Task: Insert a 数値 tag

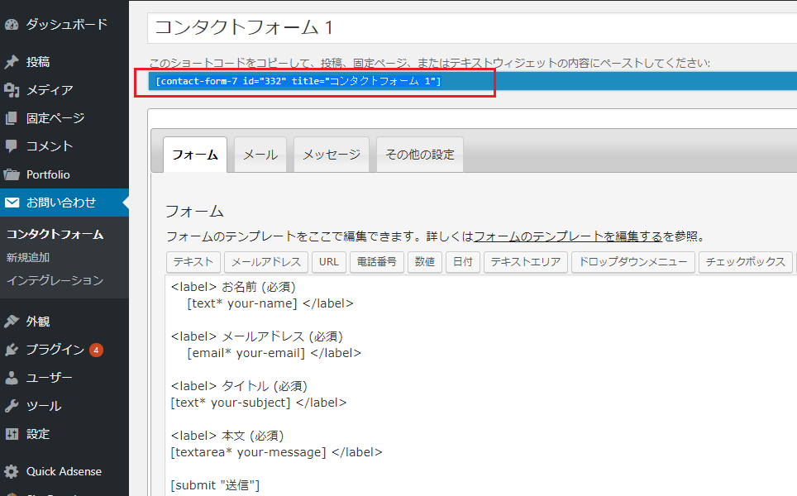Action: point(425,262)
